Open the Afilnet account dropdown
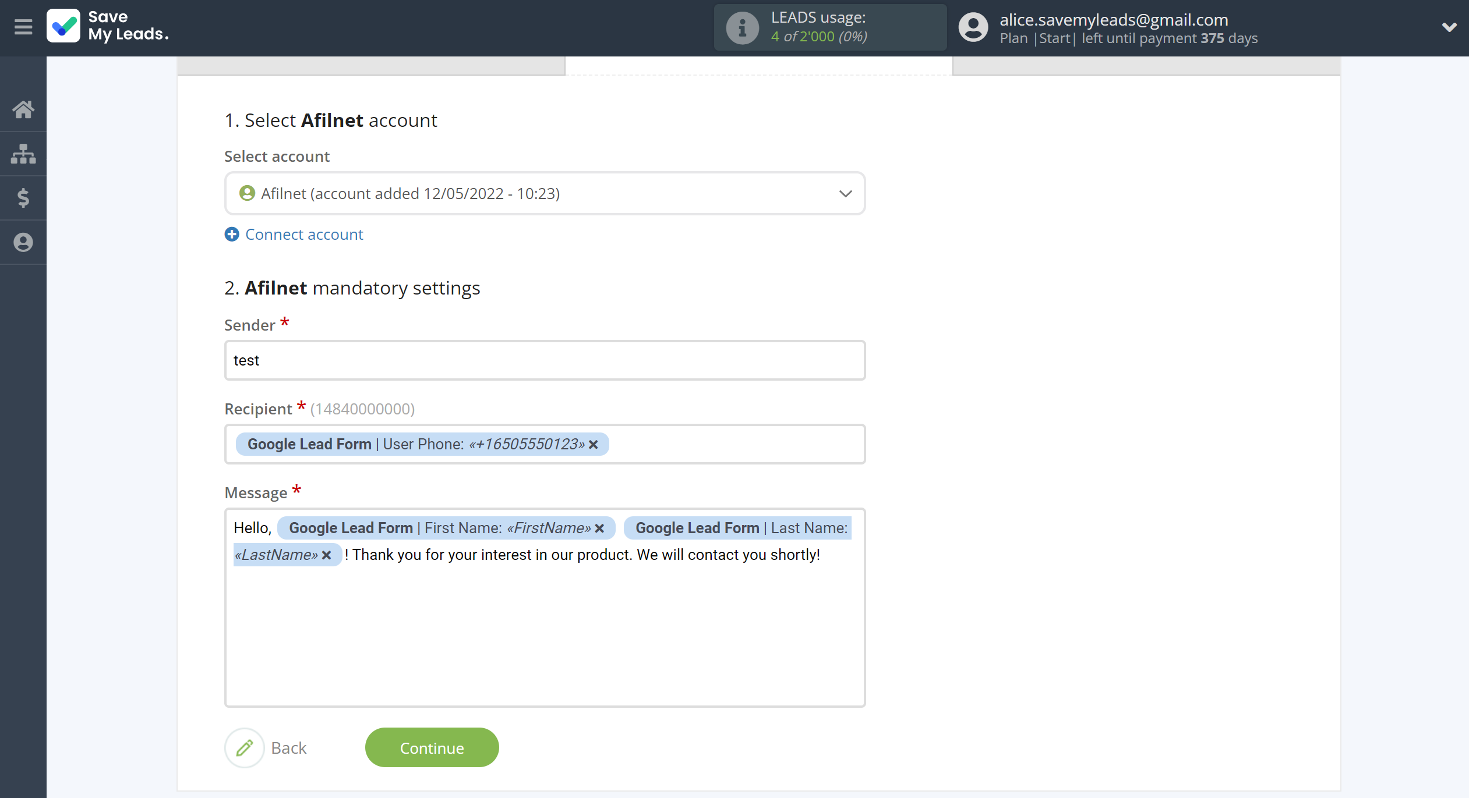1469x798 pixels. [545, 193]
